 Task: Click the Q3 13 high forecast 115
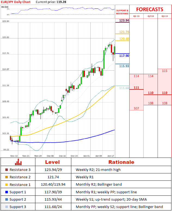165,71
